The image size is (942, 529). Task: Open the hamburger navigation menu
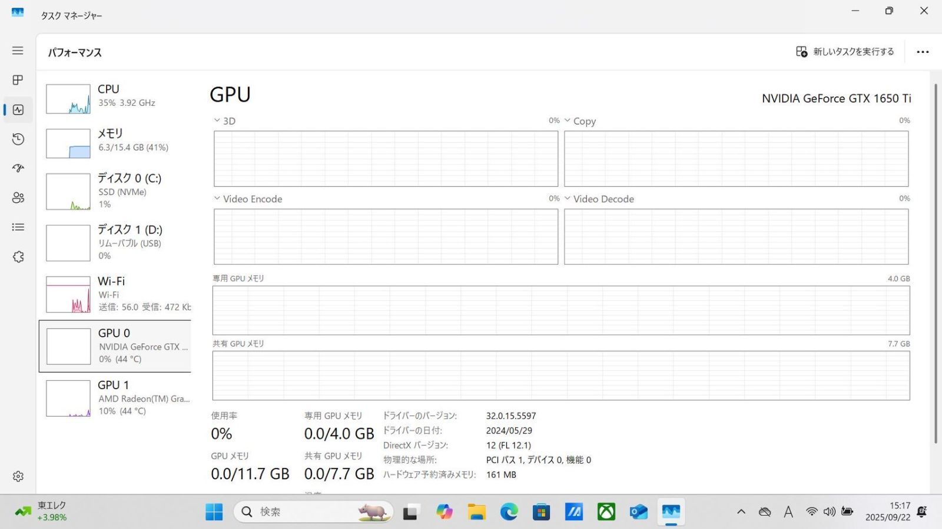pos(18,51)
